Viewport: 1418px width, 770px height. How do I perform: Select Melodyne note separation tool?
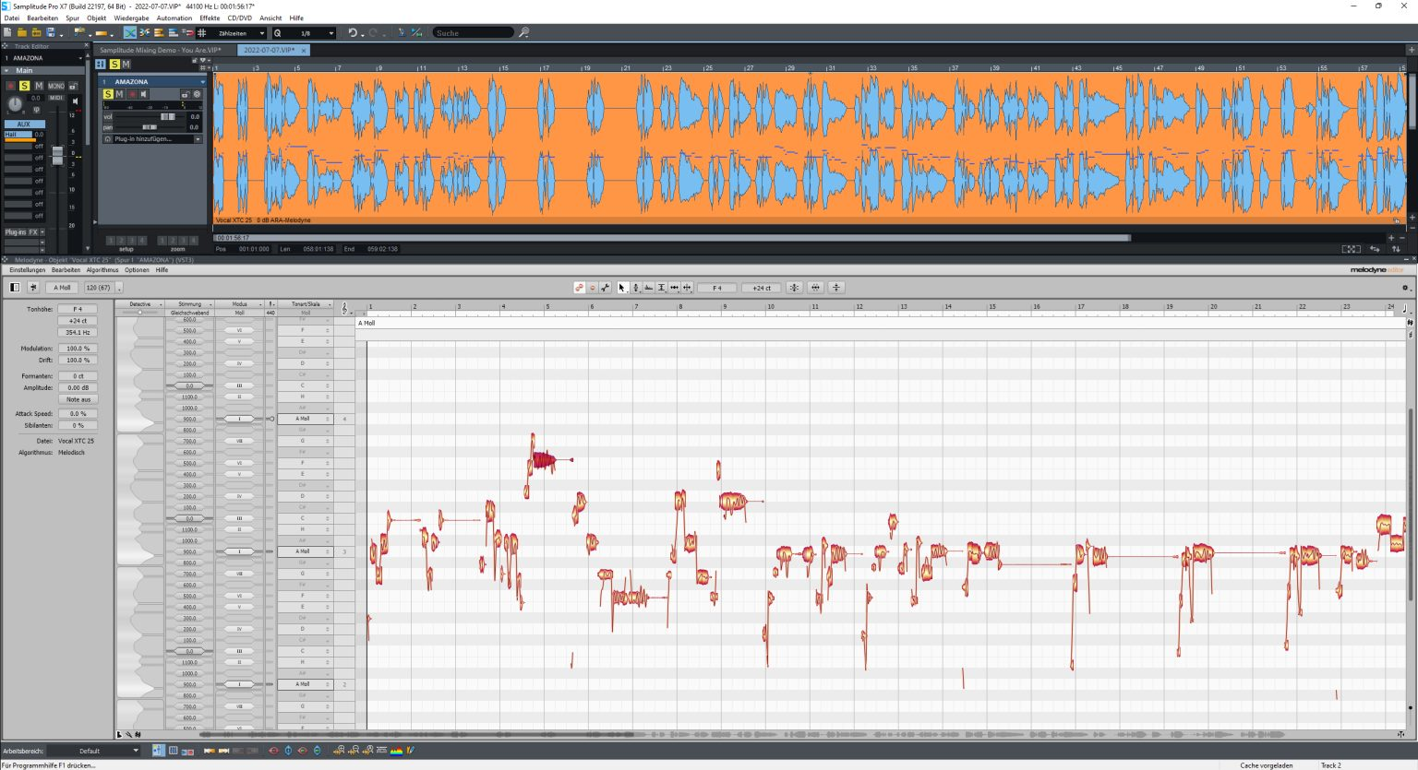(x=687, y=288)
